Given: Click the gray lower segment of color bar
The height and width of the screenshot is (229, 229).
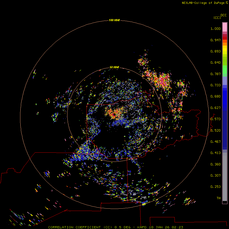Looking at the screenshot, I should pos(225,177).
